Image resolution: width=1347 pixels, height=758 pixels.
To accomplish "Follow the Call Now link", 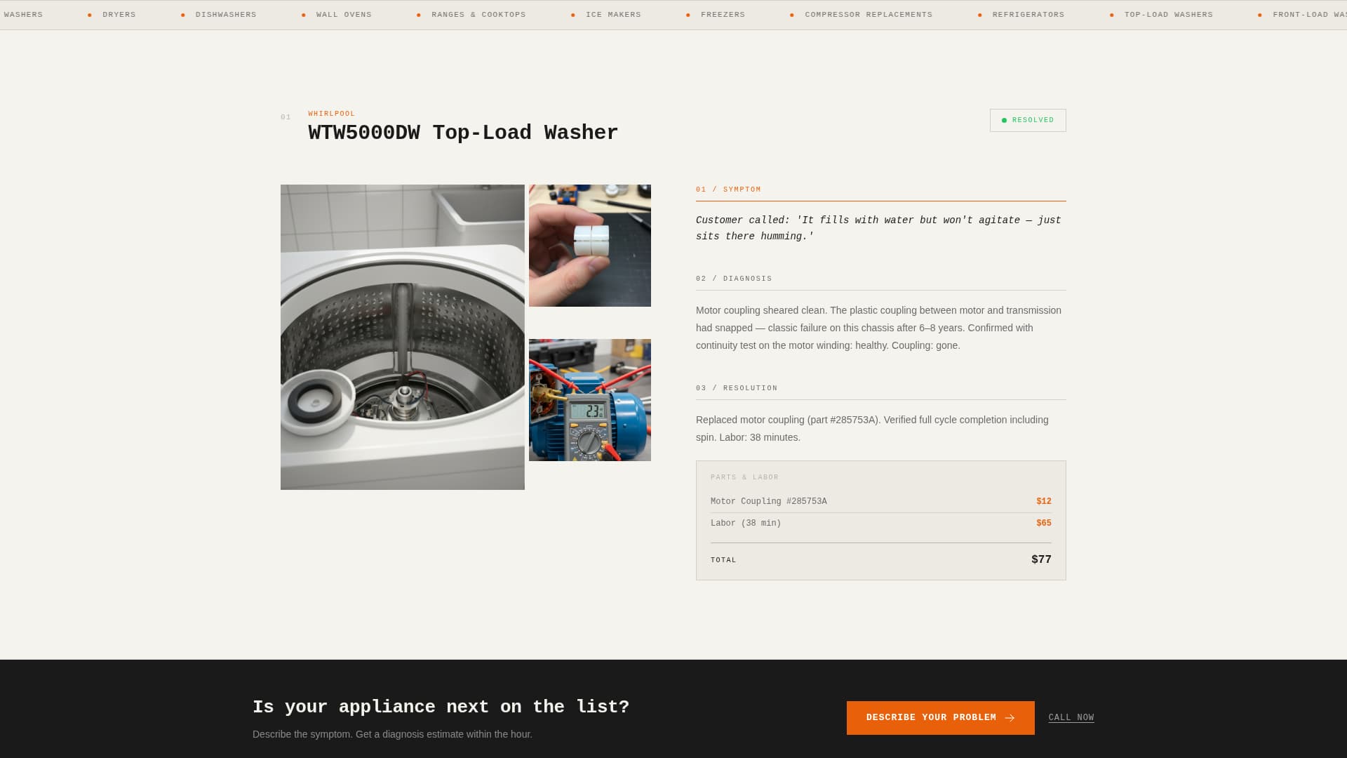I will [1071, 718].
